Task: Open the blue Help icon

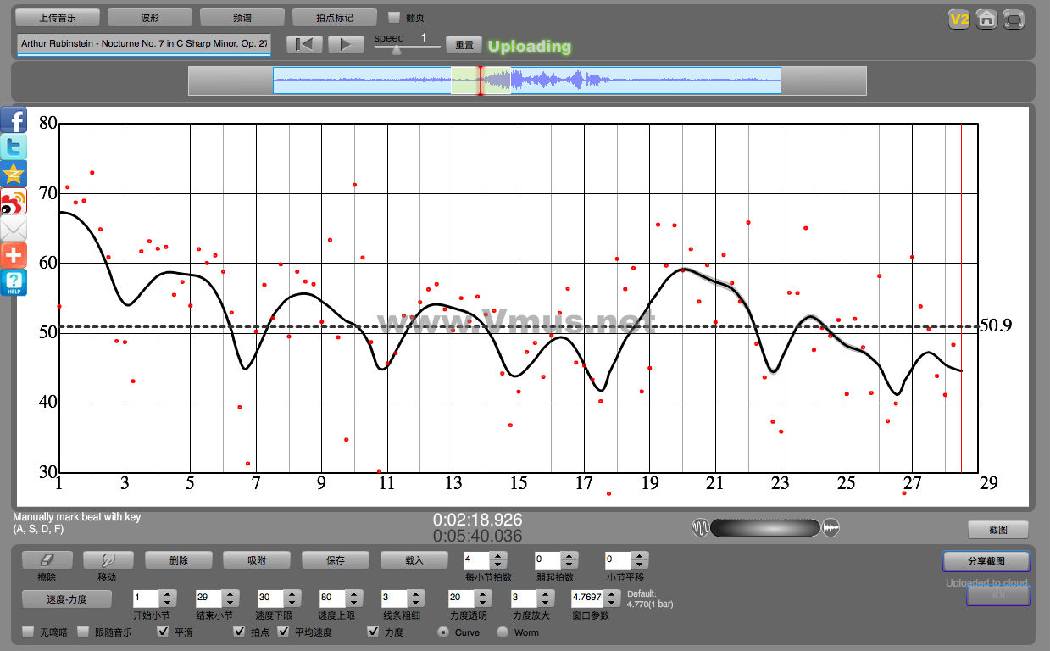Action: (x=14, y=282)
